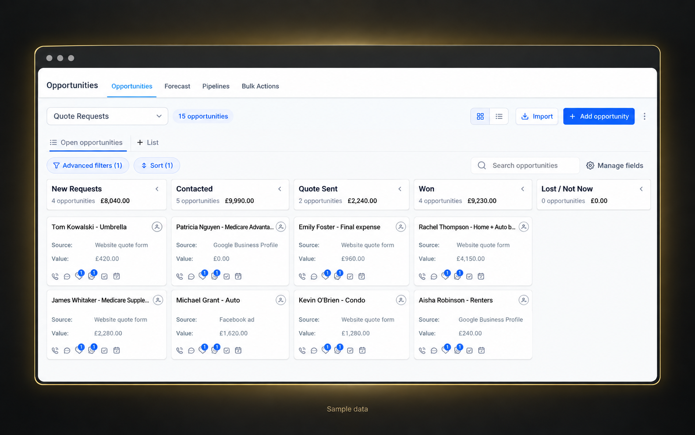Switch to the Forecast tab
This screenshot has height=435, width=695.
[177, 86]
